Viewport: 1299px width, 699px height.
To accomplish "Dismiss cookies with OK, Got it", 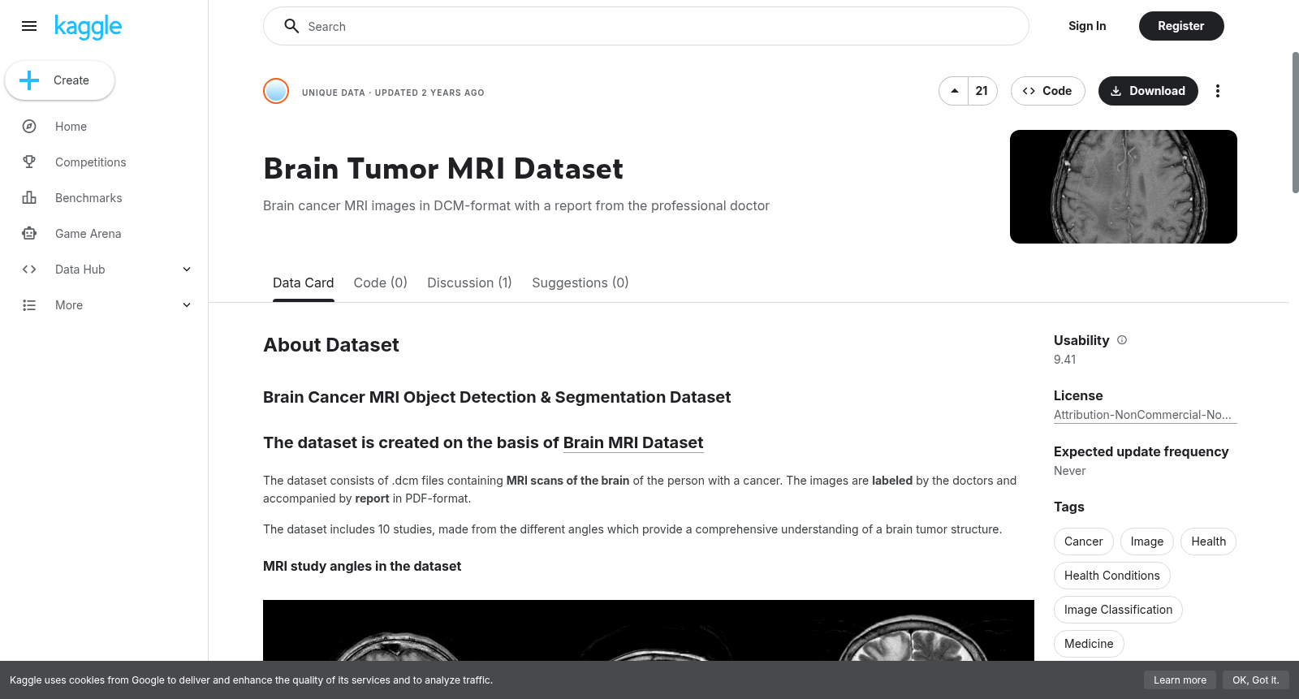I will tap(1255, 680).
